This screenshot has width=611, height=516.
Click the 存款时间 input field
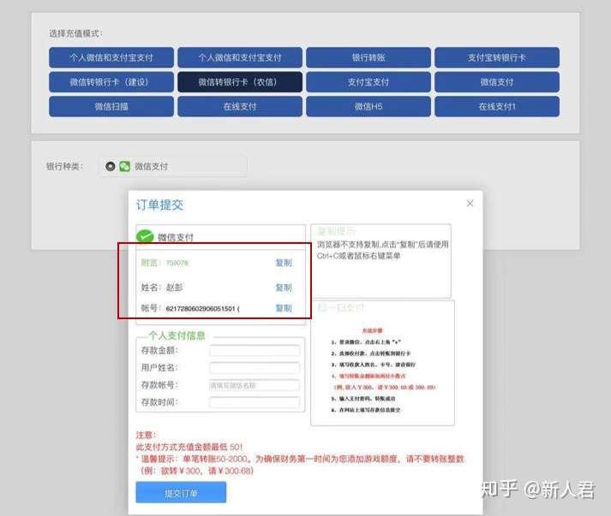tap(255, 402)
